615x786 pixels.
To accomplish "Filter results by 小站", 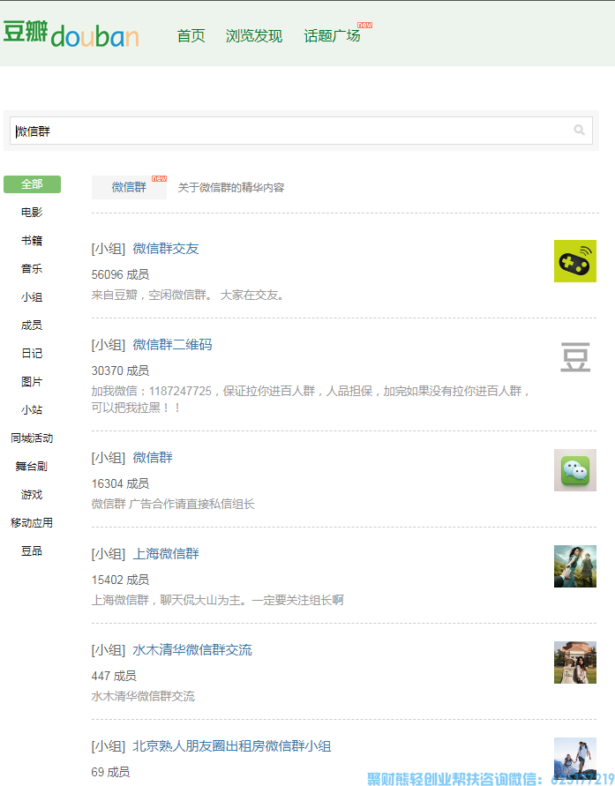I will (x=32, y=410).
